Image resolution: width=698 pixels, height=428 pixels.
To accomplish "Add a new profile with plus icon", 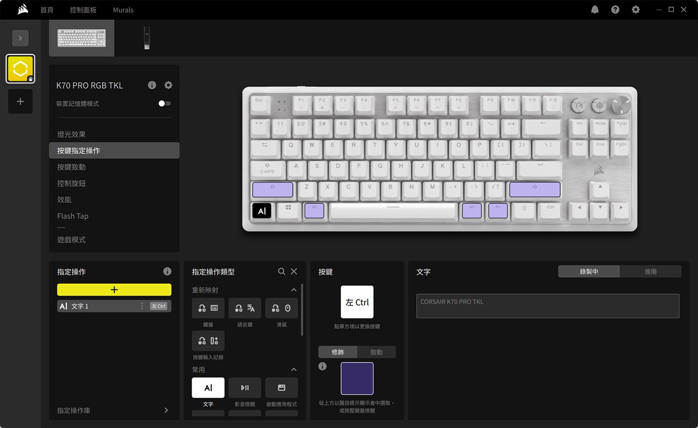I will 20,101.
